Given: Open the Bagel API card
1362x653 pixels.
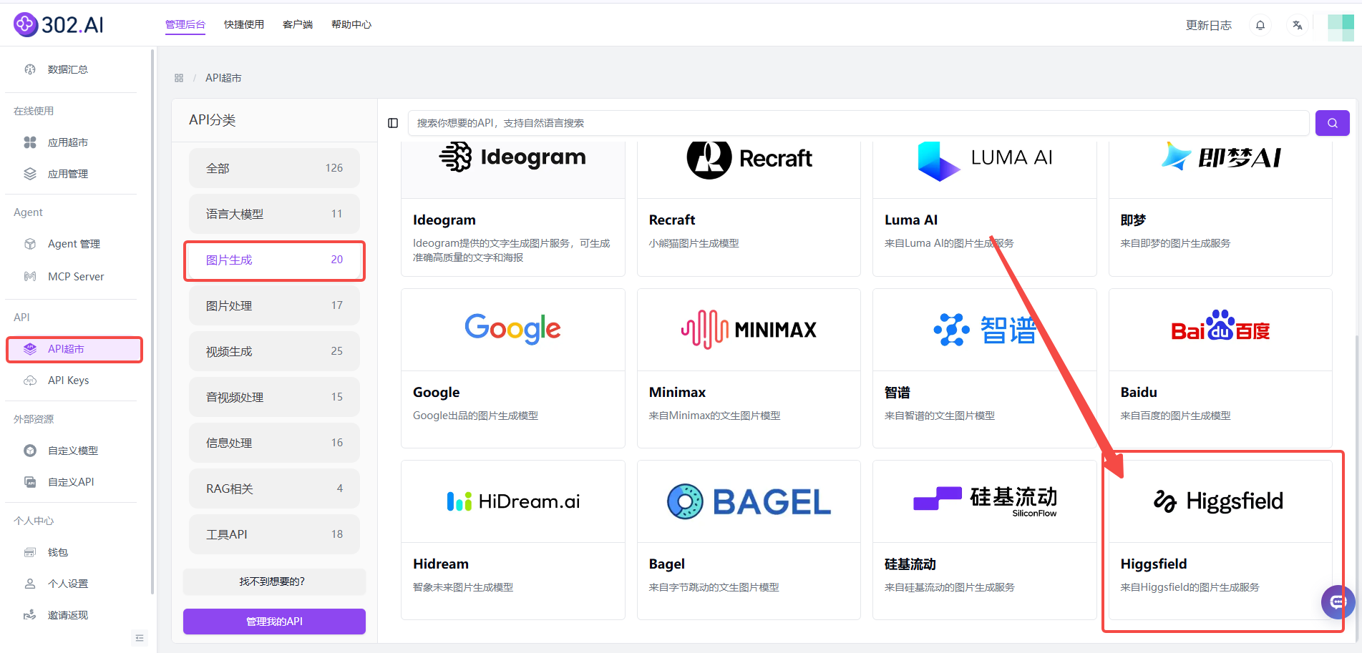Looking at the screenshot, I should [x=749, y=540].
